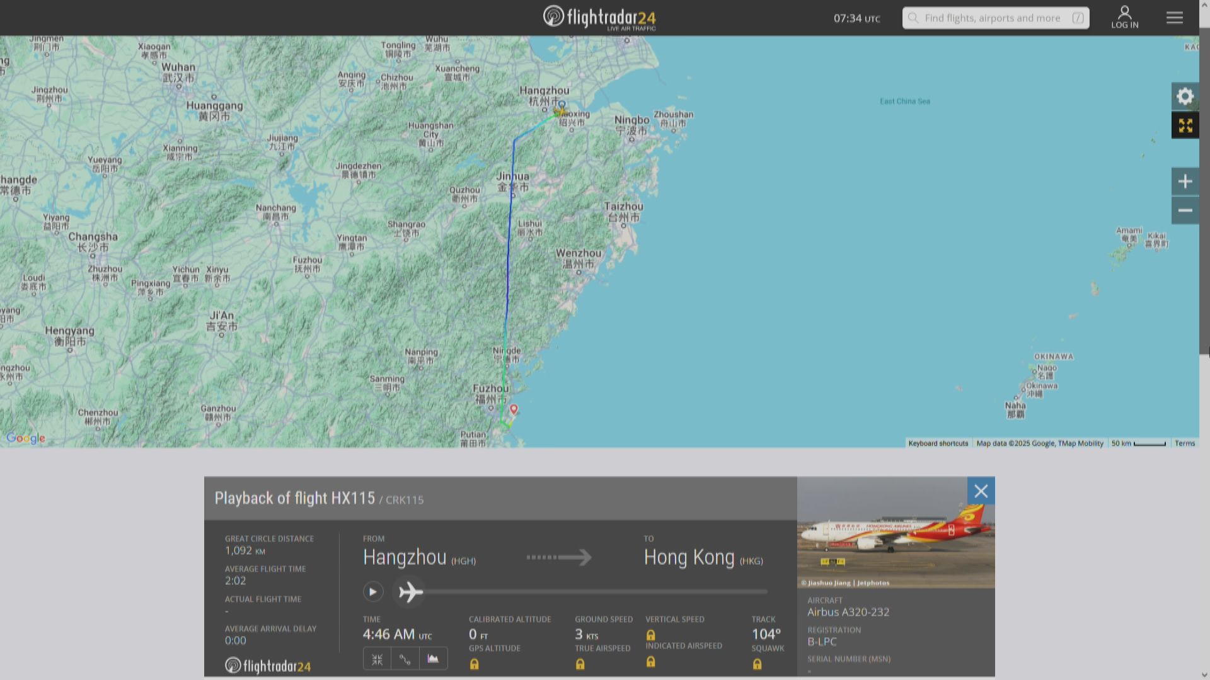Viewport: 1210px width, 680px height.
Task: Click the Flightradar24 header logo
Action: (x=600, y=18)
